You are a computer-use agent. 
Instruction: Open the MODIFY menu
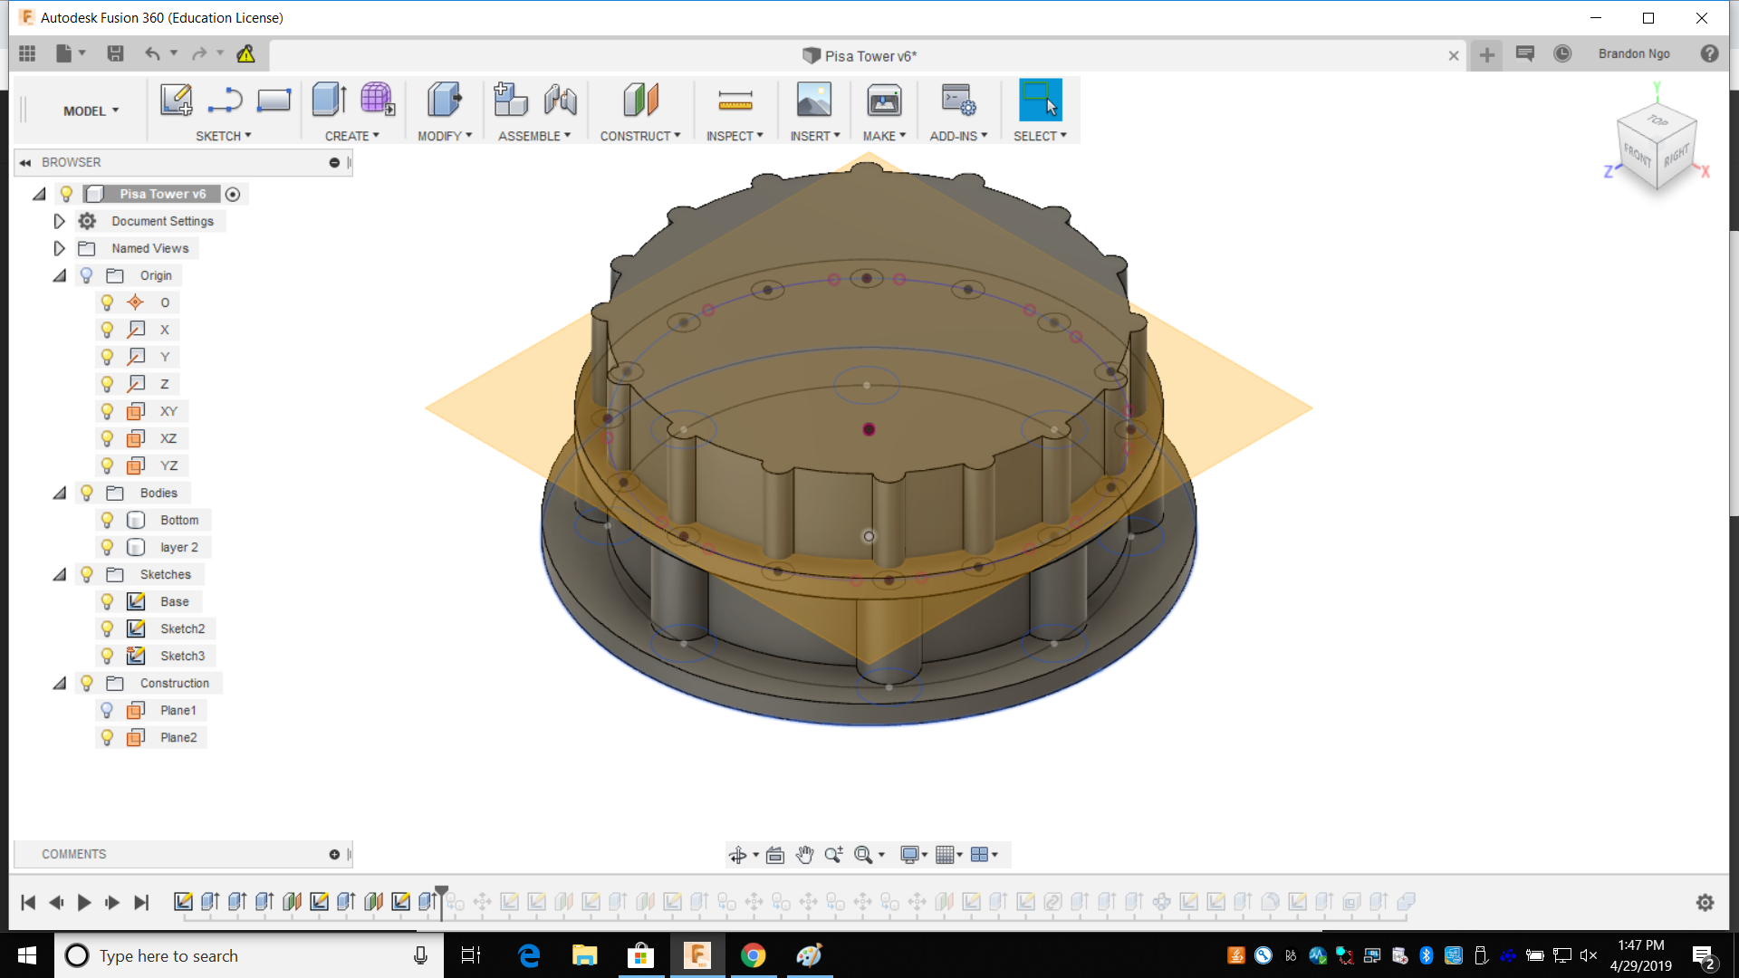click(x=445, y=136)
